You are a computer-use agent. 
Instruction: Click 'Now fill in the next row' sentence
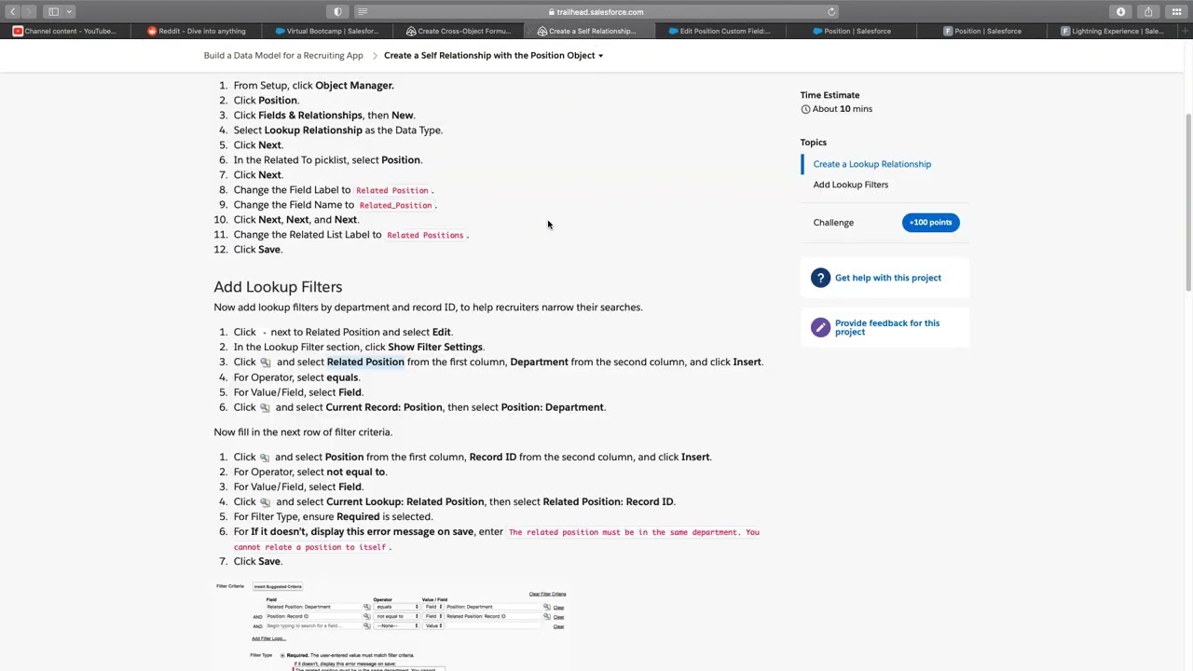303,431
